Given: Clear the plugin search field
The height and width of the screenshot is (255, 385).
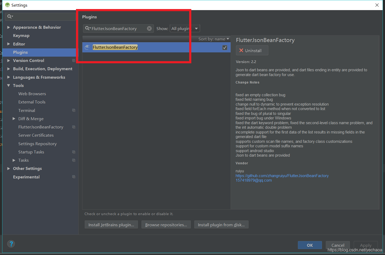Looking at the screenshot, I should pos(149,28).
